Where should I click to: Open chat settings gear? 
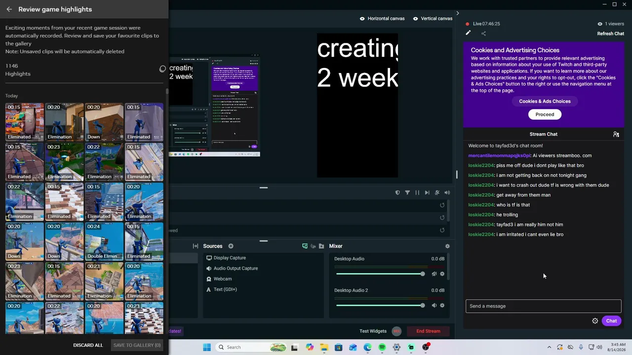595,321
